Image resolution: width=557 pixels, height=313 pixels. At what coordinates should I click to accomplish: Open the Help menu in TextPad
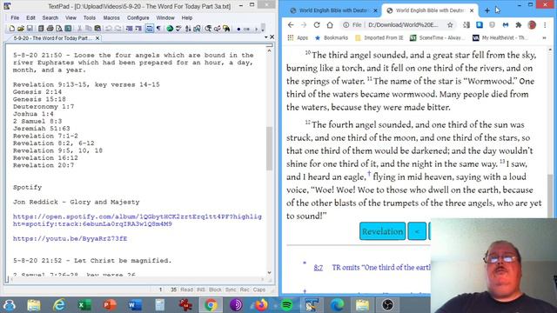coord(187,17)
